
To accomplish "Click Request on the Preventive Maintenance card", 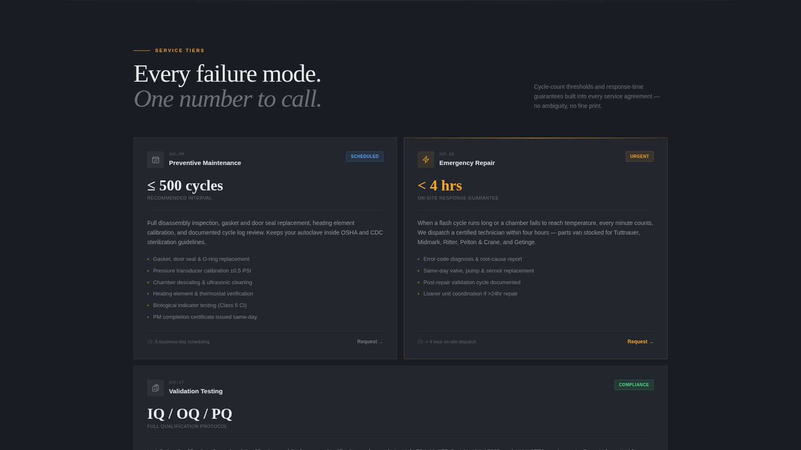I will click(x=367, y=341).
